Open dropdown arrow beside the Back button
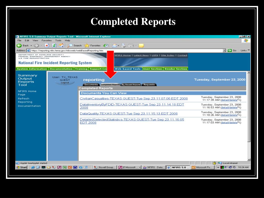This screenshot has height=198, width=264. [x=31, y=46]
